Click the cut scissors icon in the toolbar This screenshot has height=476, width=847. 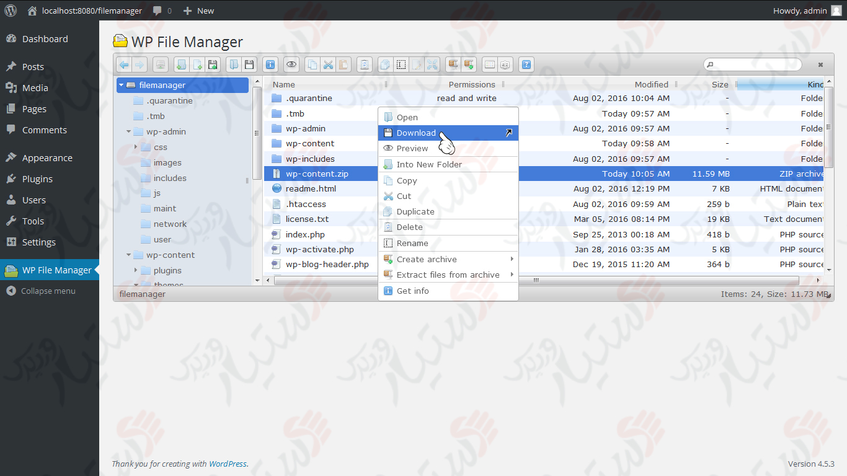(x=329, y=64)
